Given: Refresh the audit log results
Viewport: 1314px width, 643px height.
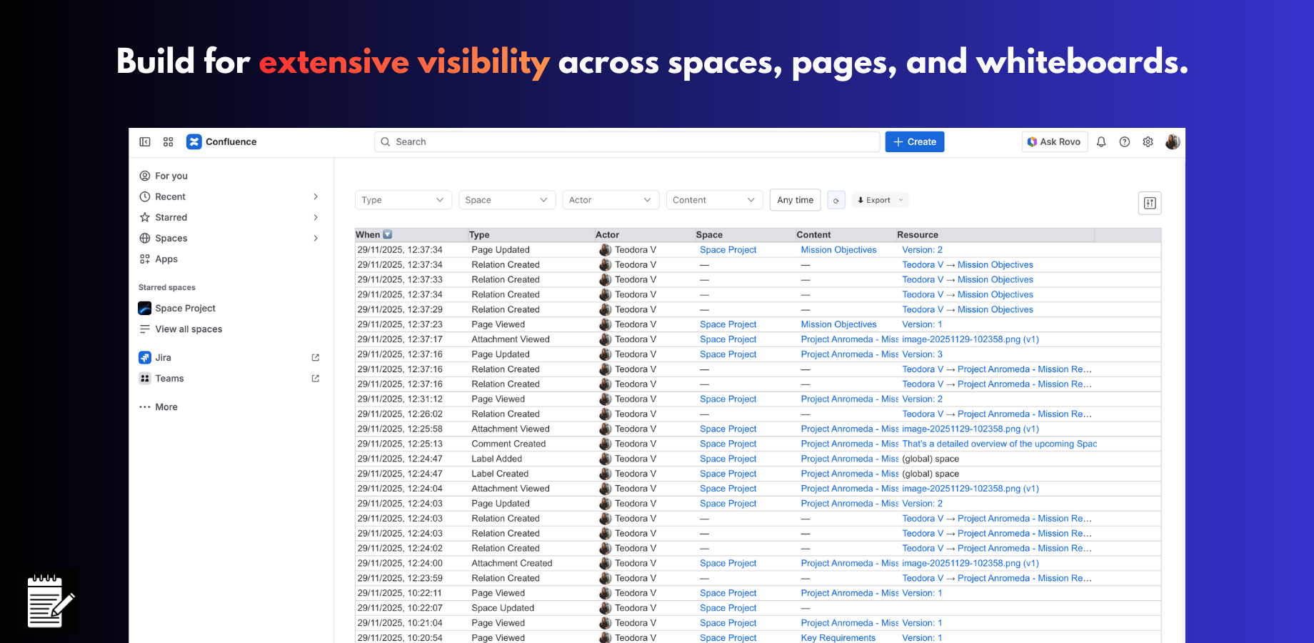Looking at the screenshot, I should tap(836, 200).
